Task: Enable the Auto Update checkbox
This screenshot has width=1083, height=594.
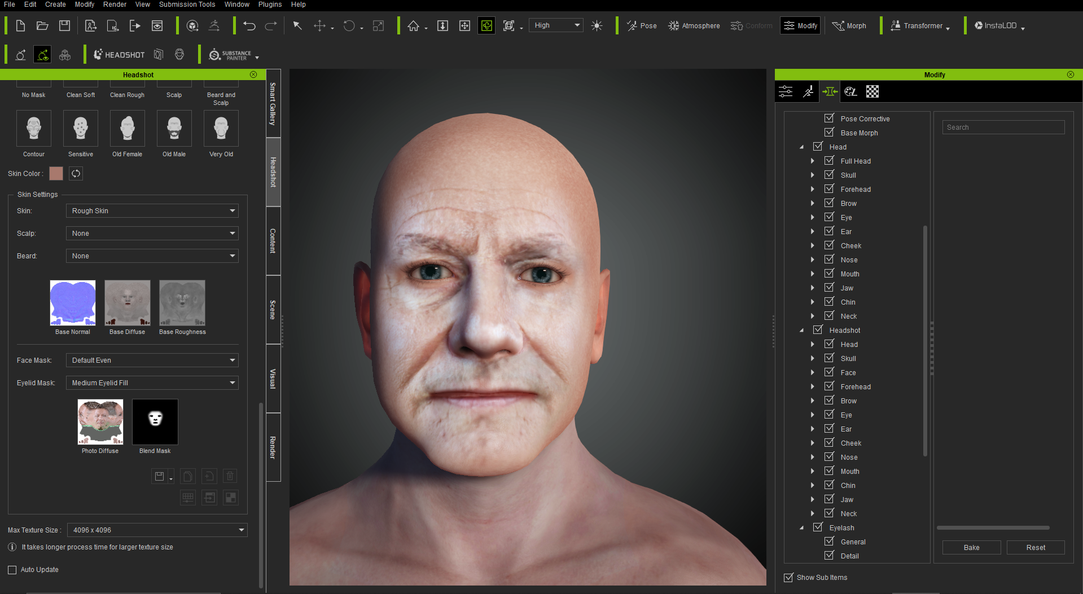Action: pos(12,570)
